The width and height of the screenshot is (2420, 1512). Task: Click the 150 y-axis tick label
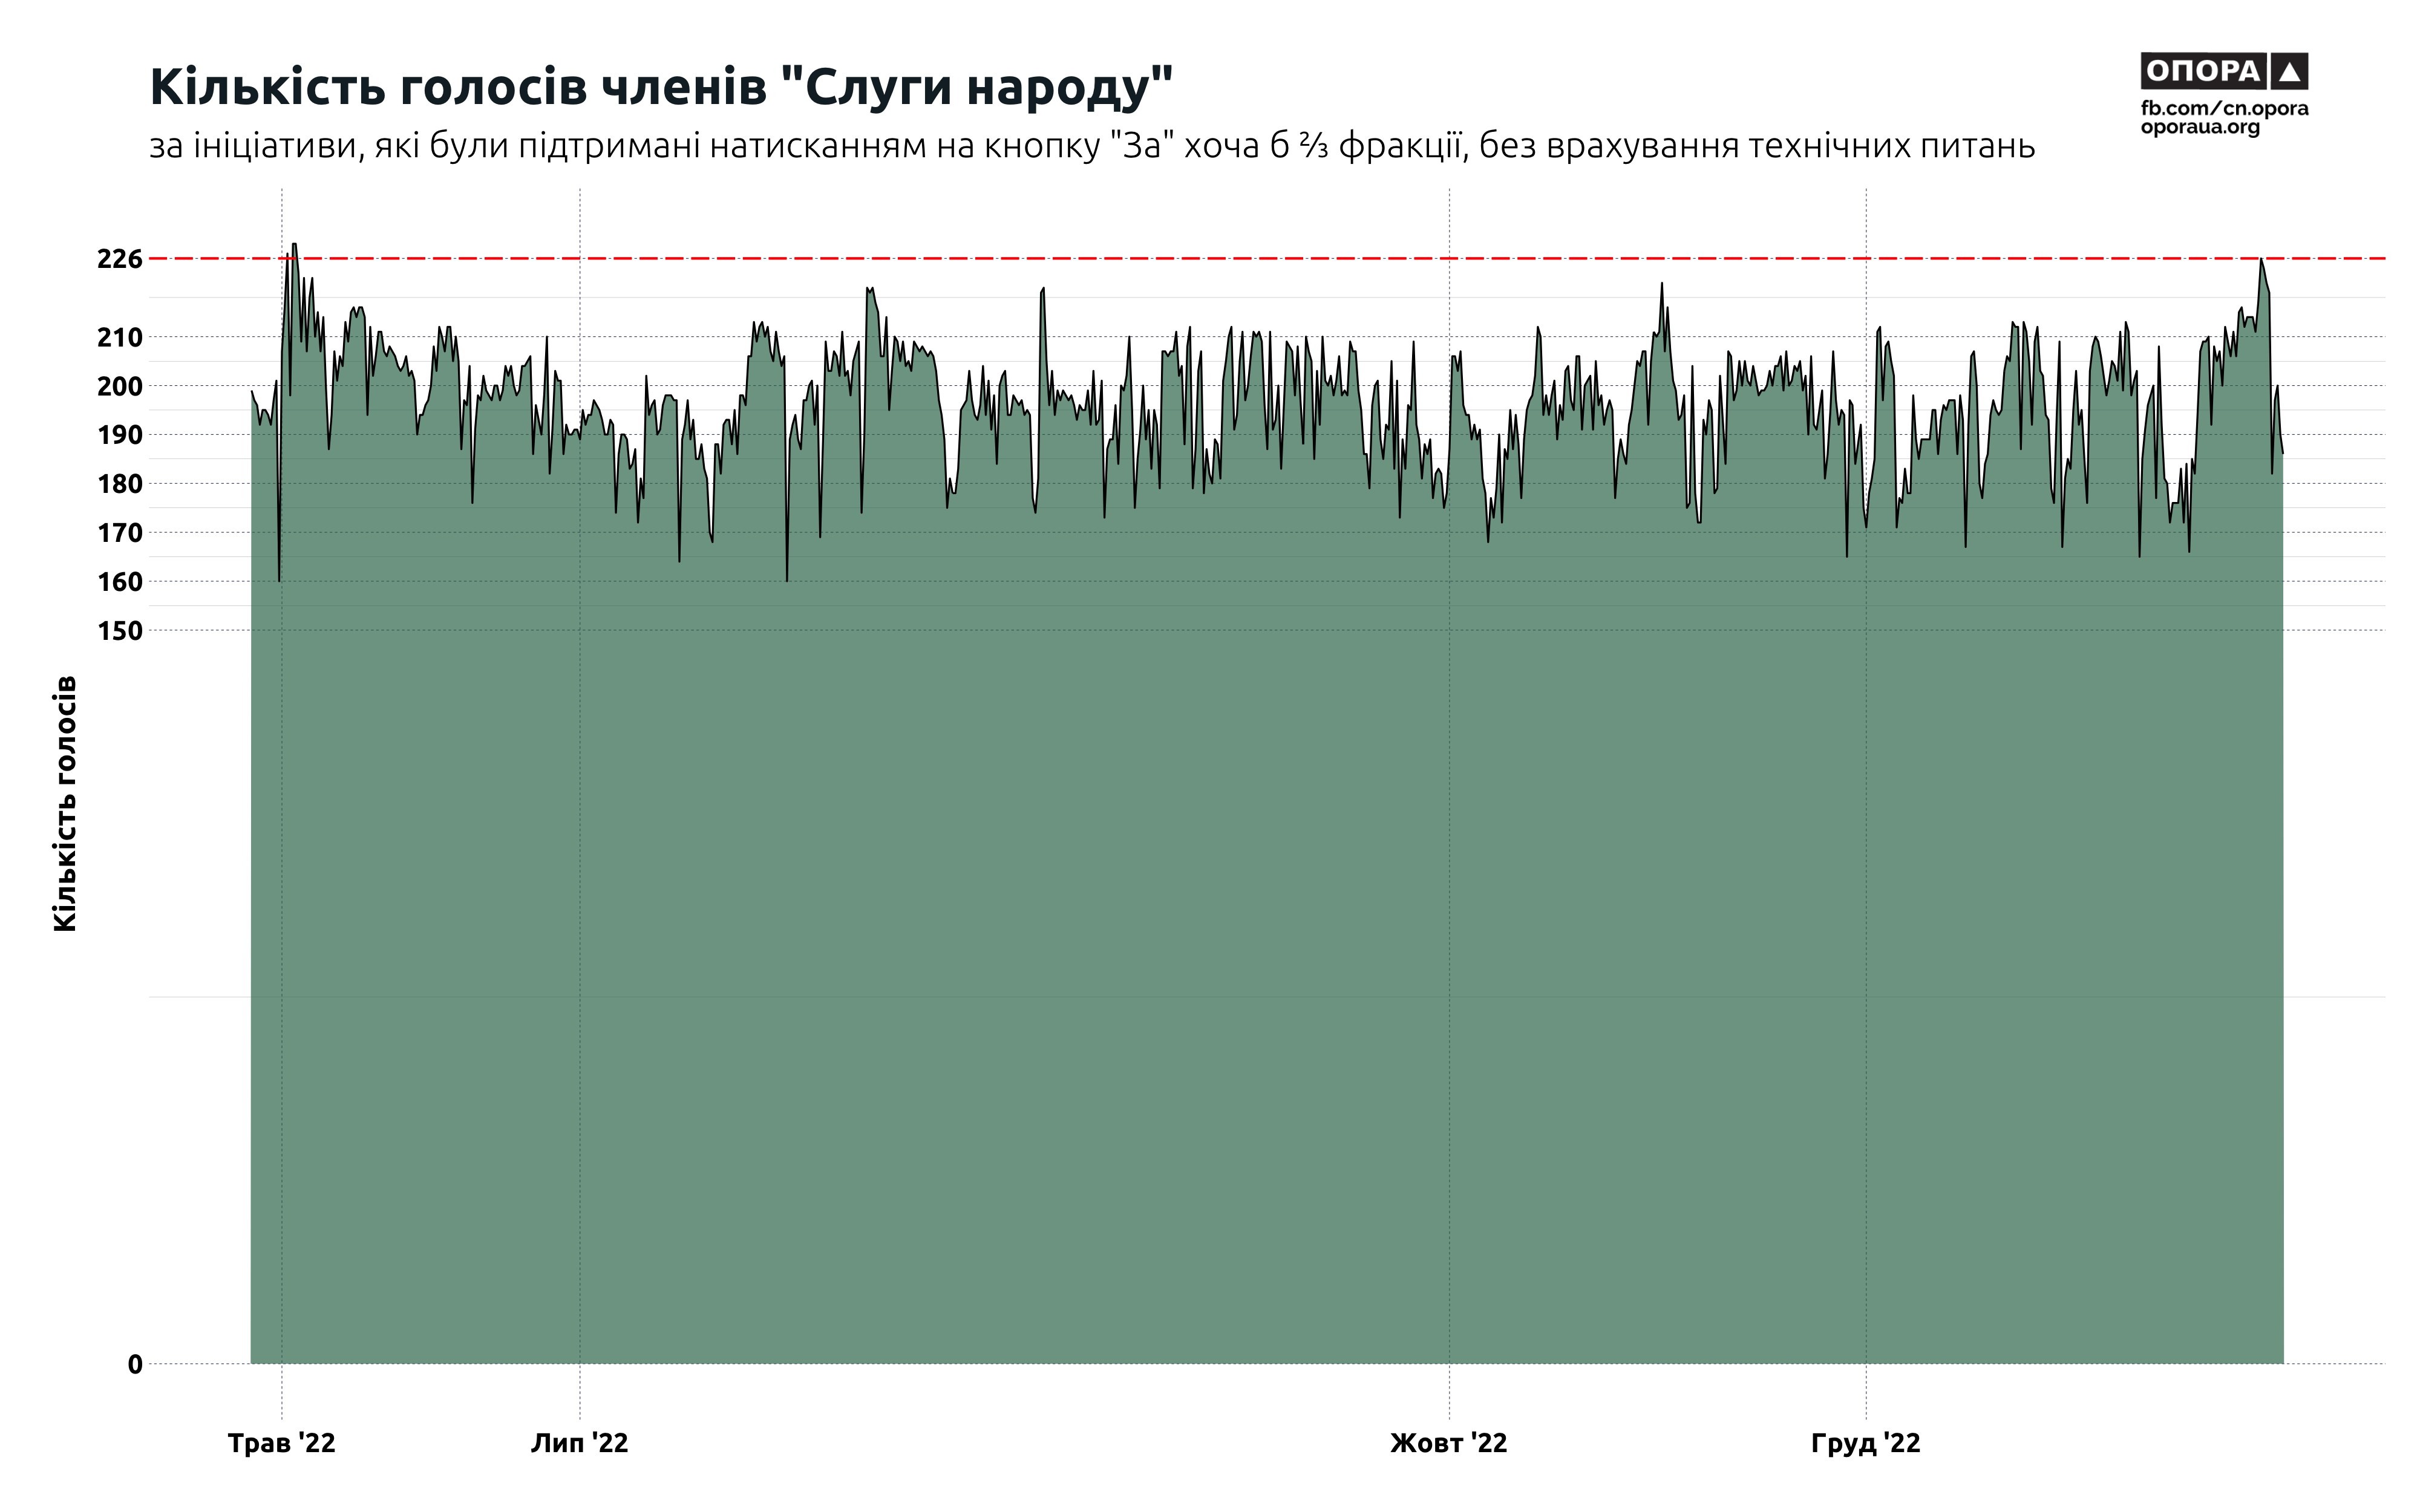click(x=119, y=631)
